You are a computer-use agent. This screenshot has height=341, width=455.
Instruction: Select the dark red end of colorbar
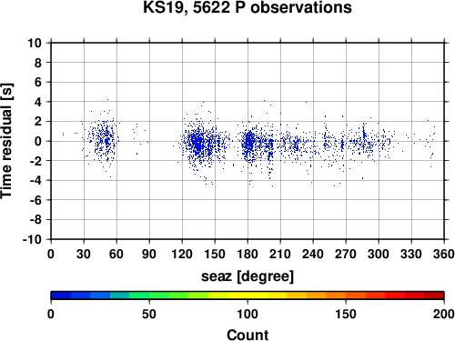[434, 296]
